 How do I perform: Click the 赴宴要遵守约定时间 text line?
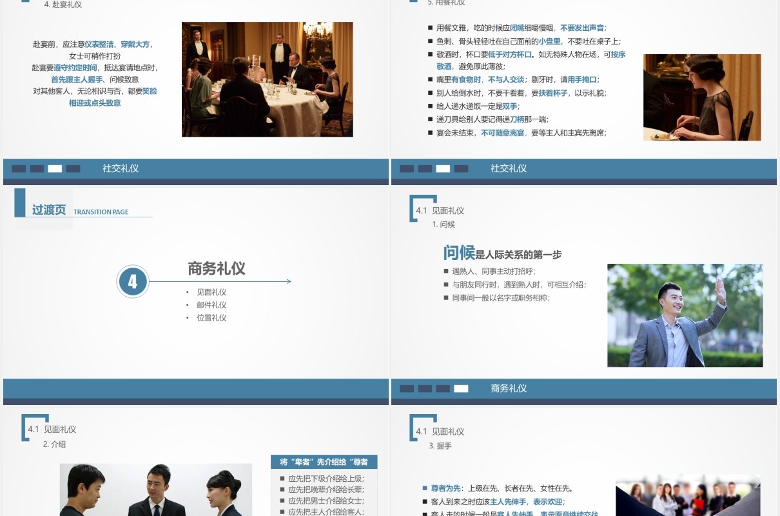pos(95,68)
